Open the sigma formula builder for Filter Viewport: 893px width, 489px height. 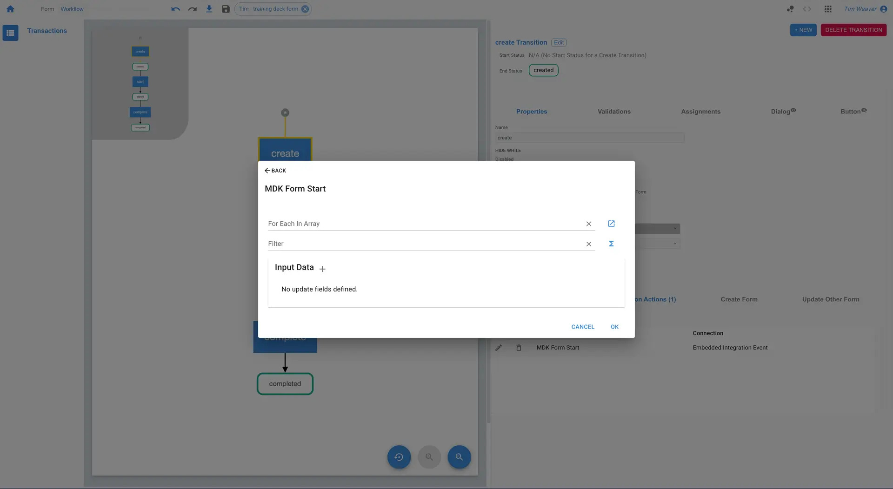(611, 243)
